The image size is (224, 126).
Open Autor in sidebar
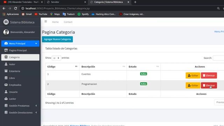20,64
